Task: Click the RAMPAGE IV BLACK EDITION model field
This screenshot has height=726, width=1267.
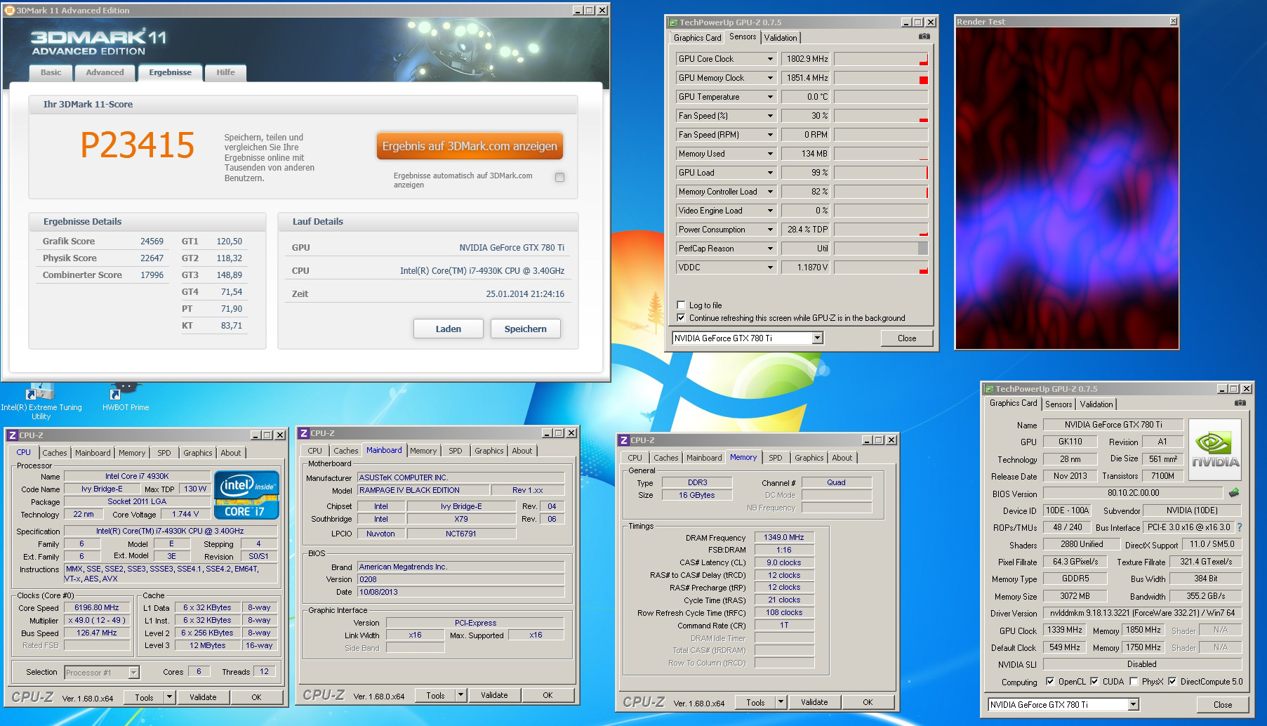Action: (423, 490)
